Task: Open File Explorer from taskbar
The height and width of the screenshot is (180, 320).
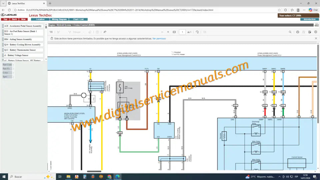Action: [x=68, y=177]
